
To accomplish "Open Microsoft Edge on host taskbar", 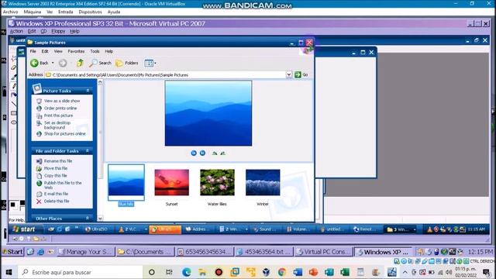I will (x=187, y=272).
